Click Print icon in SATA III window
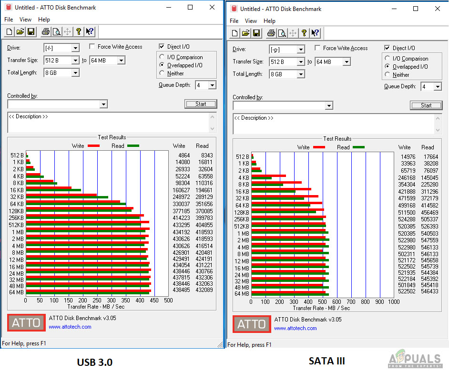449x373 pixels. 271,33
